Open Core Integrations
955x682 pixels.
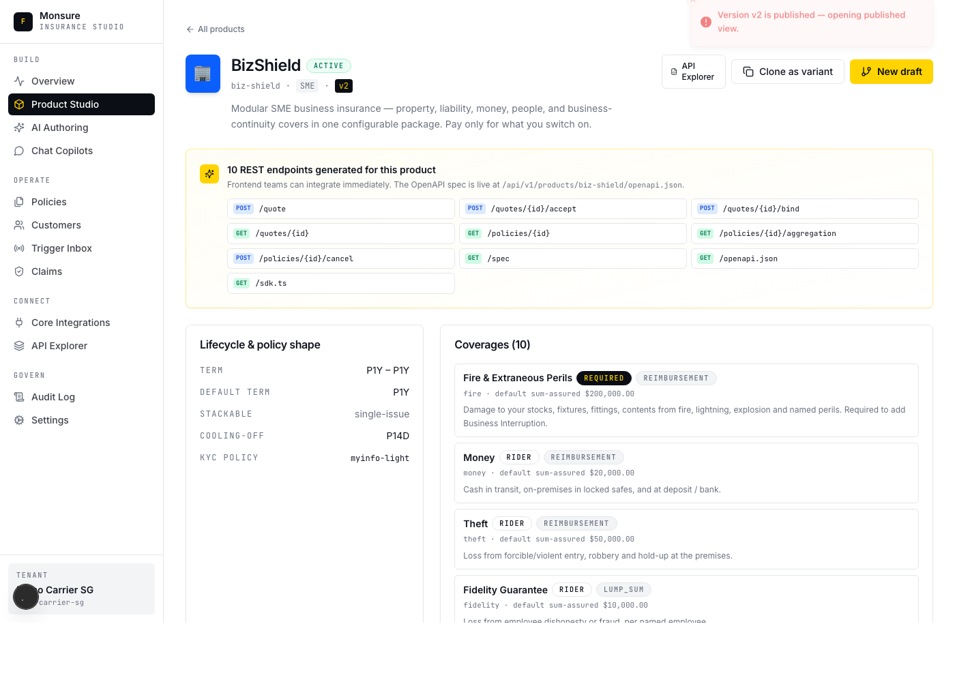[70, 323]
